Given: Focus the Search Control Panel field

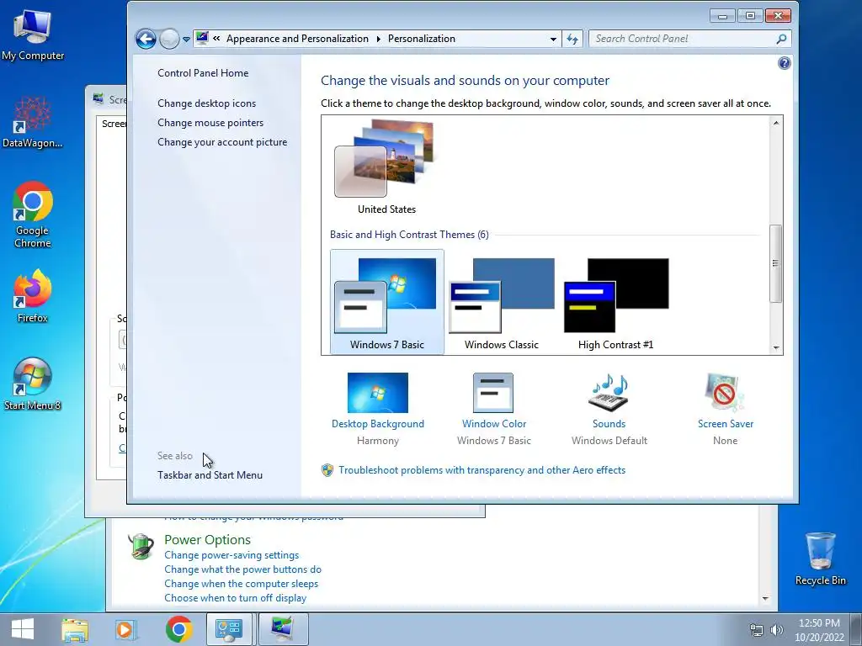Looking at the screenshot, I should (x=682, y=39).
